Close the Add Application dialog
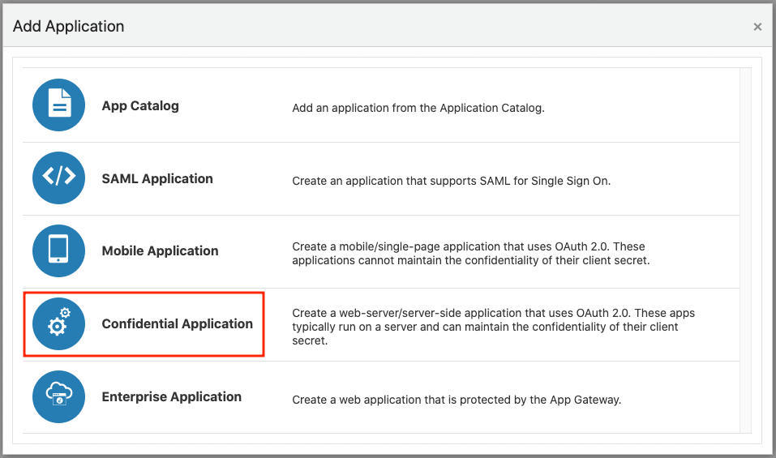The height and width of the screenshot is (458, 776). point(757,27)
